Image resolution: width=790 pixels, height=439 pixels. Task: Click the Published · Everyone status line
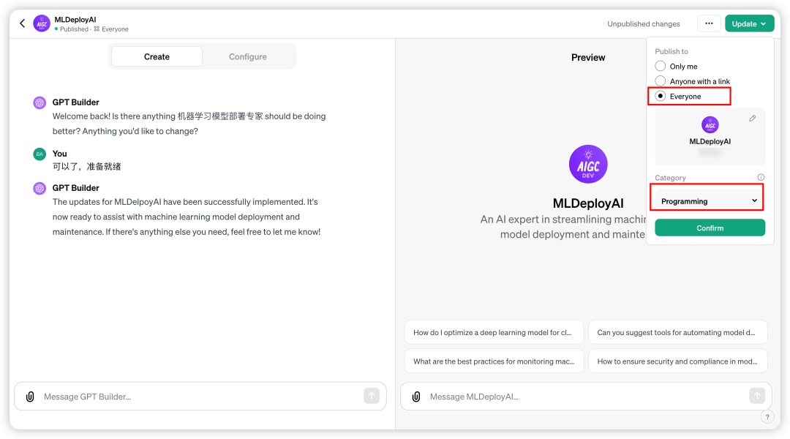(91, 29)
